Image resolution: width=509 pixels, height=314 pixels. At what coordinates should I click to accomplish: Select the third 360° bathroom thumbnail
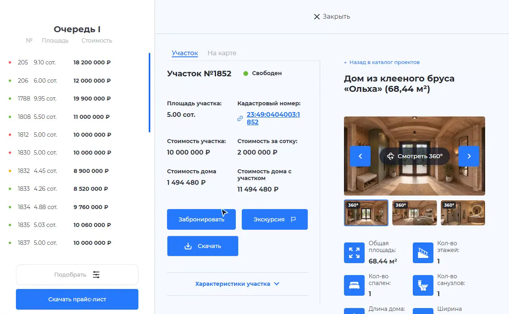(463, 213)
